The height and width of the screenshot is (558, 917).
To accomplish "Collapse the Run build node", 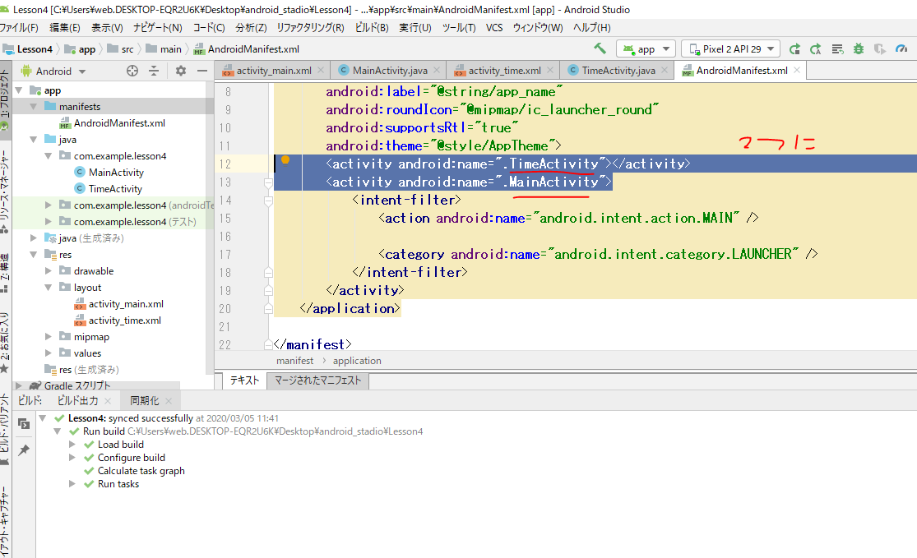I will pos(57,431).
